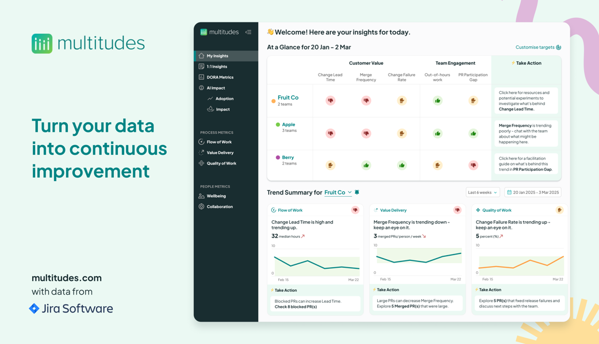
Task: Click the Change Lead Time line chart
Action: 317,263
